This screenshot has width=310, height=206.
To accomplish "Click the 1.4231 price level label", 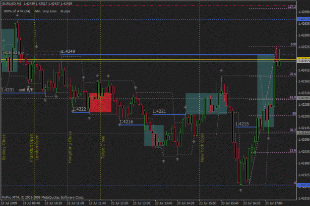I will [8, 90].
